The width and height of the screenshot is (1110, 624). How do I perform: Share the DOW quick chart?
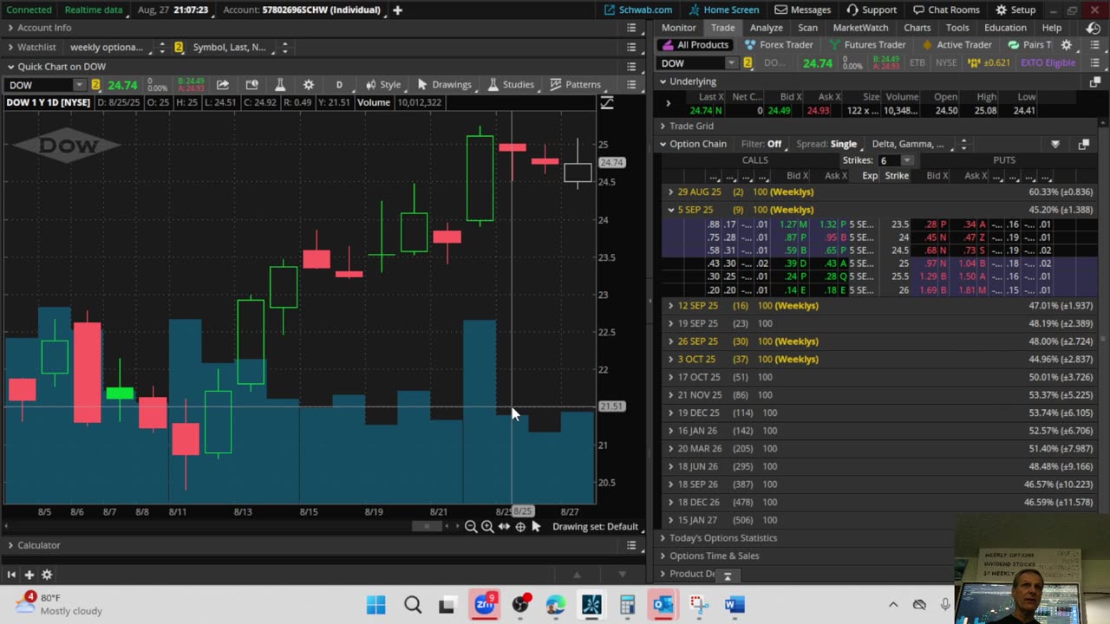(223, 84)
